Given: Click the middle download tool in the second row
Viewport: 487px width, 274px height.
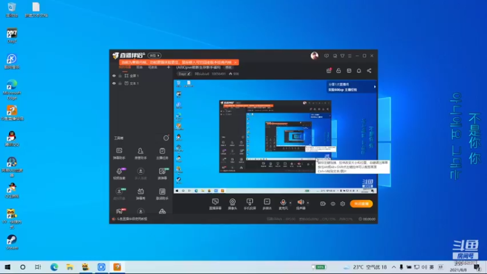Looking at the screenshot, I should pos(141,174).
